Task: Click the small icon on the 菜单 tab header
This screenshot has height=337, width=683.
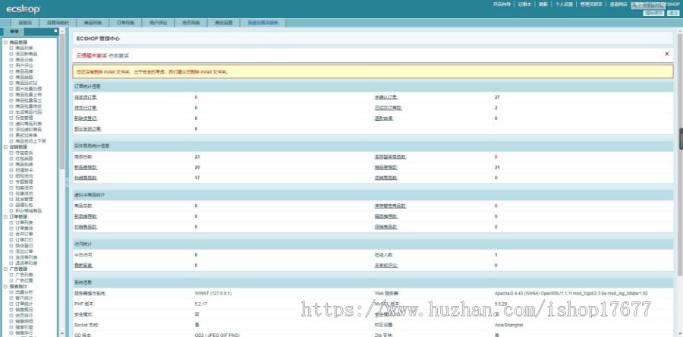Action: 55,31
